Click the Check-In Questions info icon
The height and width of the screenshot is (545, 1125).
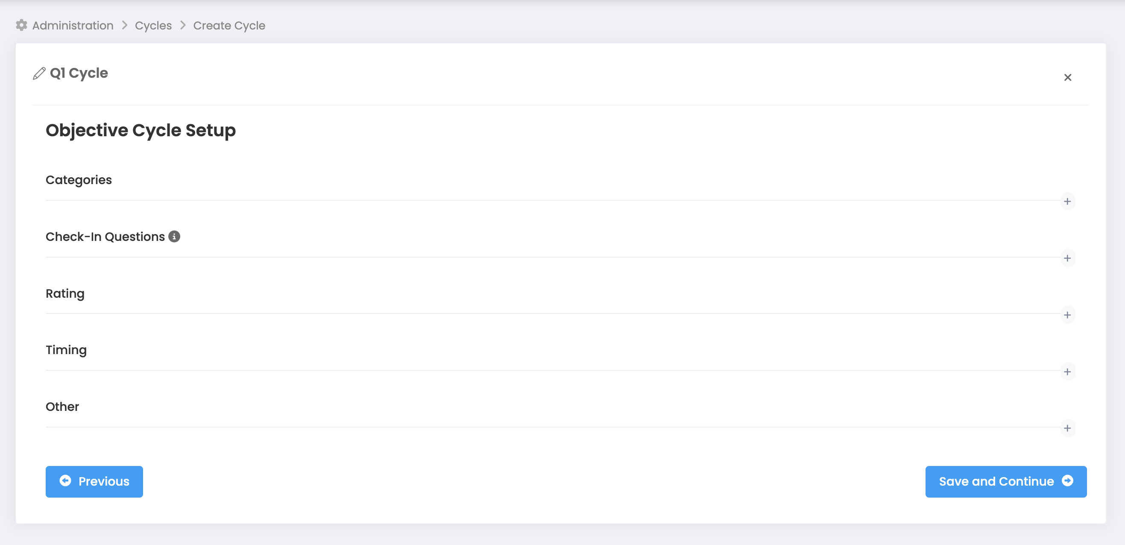tap(174, 236)
